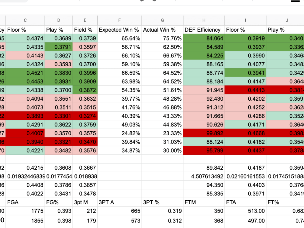The width and height of the screenshot is (304, 228).
Task: Click the Floor % header in column C
Action: (25, 30)
